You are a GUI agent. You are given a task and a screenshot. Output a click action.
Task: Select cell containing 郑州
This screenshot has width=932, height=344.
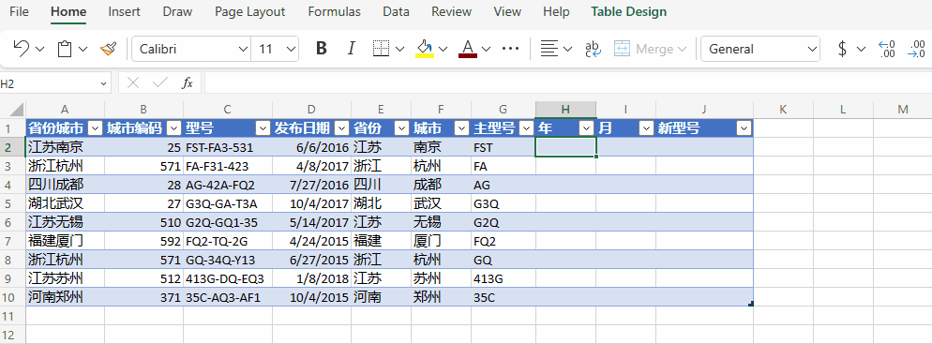441,298
